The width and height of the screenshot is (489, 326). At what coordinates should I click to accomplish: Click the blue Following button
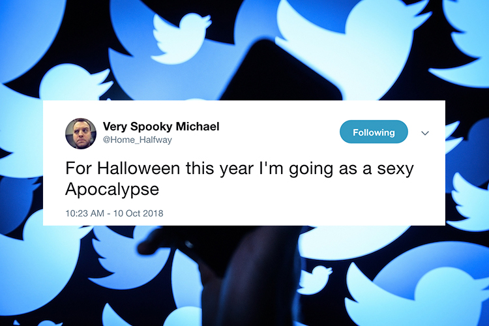374,132
